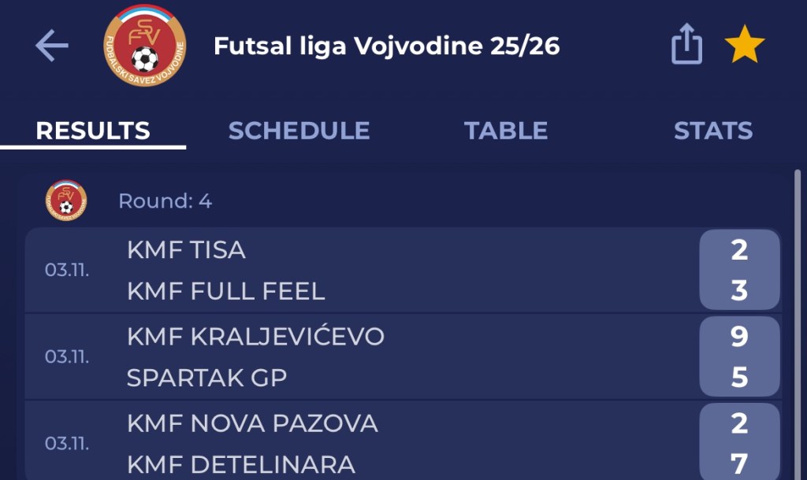Tap the 9–5 score box

point(738,356)
